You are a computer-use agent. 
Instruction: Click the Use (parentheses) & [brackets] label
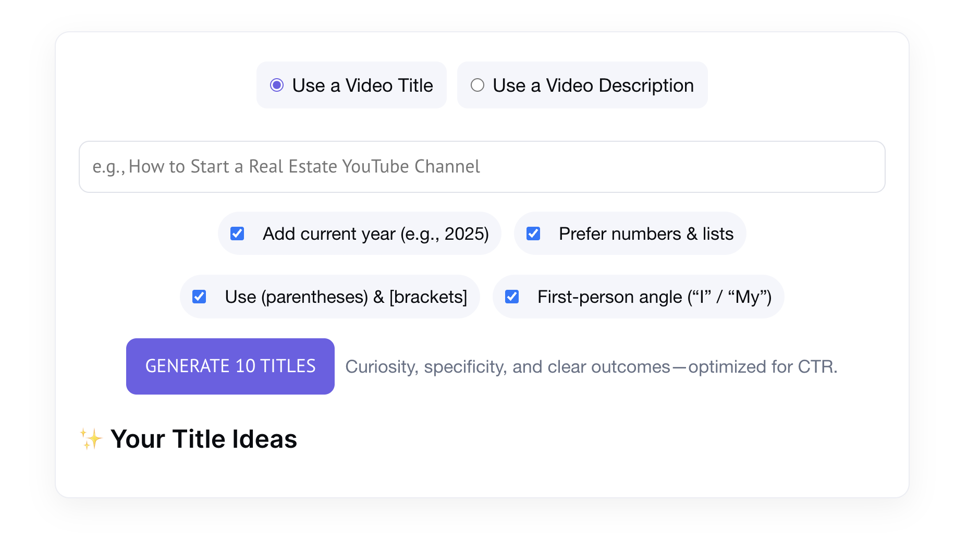pyautogui.click(x=346, y=296)
